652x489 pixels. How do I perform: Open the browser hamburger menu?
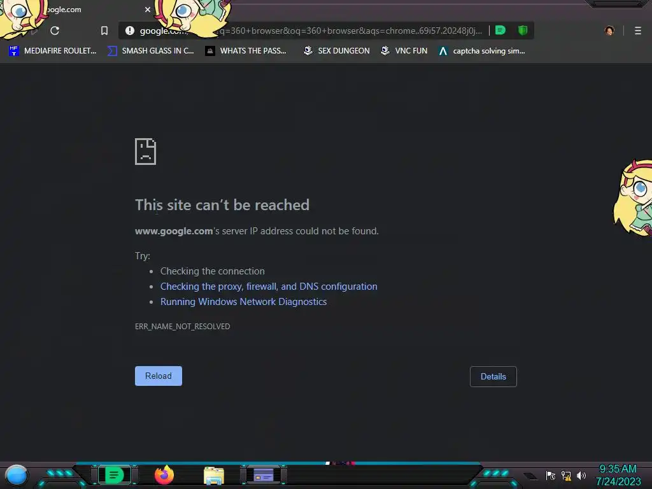[x=638, y=31]
